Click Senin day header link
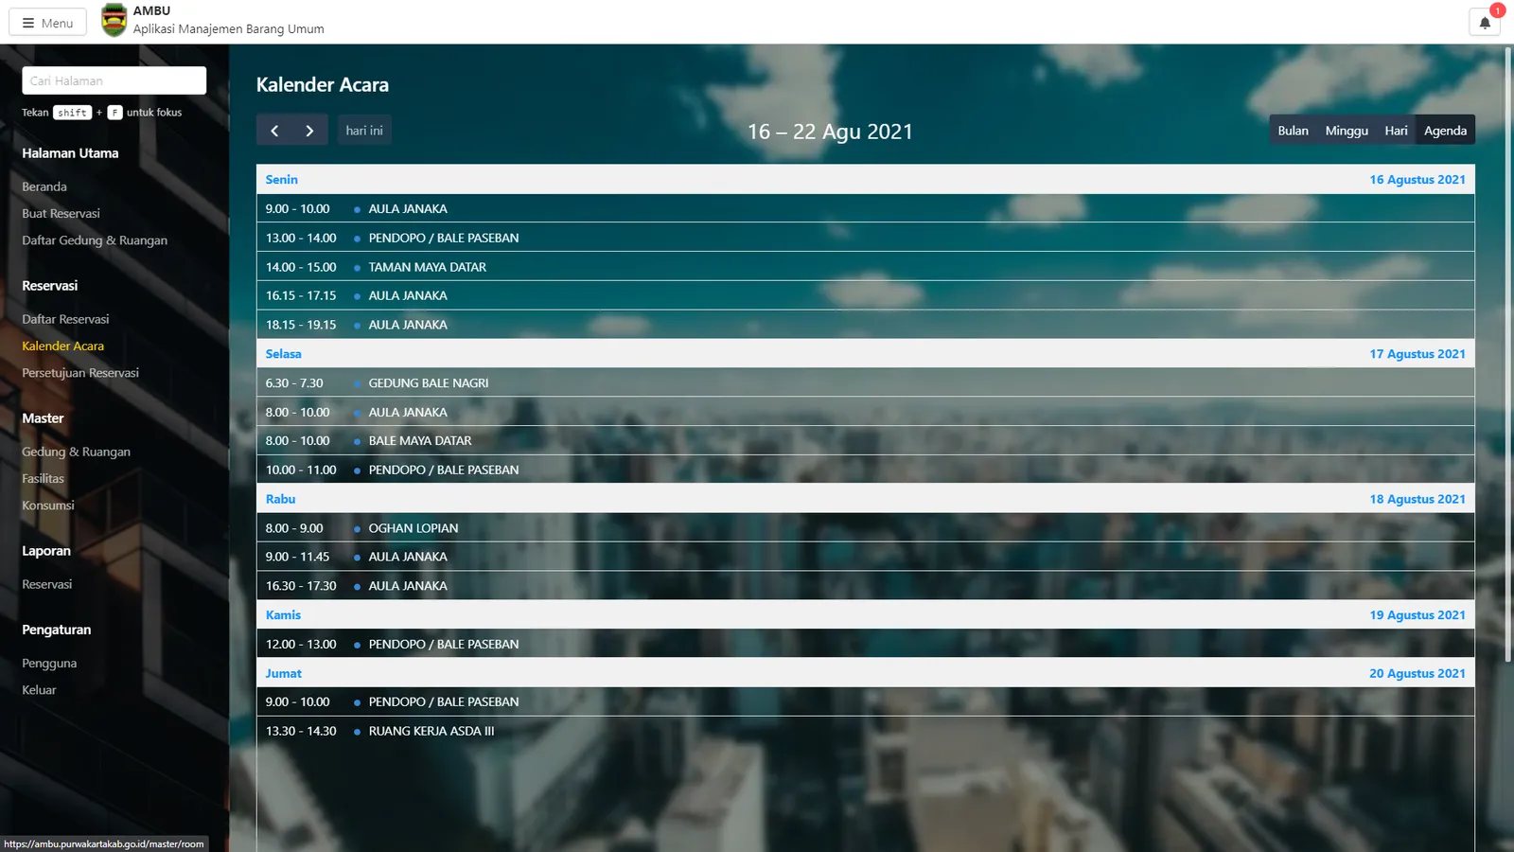This screenshot has height=852, width=1514. [x=281, y=180]
